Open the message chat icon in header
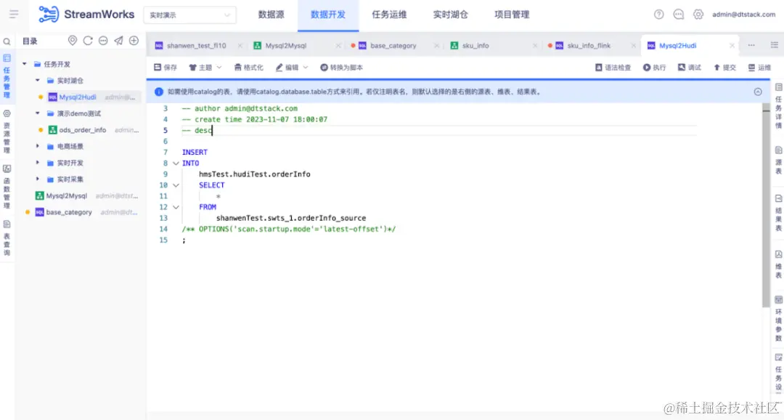784x420 pixels. click(678, 15)
